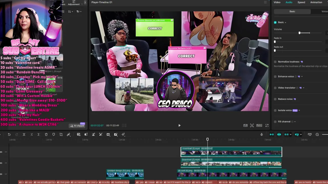
Task: Toggle the clip linkage icon
Action: pos(286,134)
